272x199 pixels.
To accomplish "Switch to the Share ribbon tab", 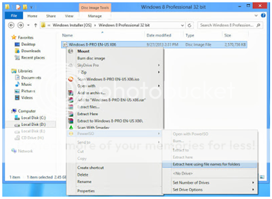I will pos(51,16).
